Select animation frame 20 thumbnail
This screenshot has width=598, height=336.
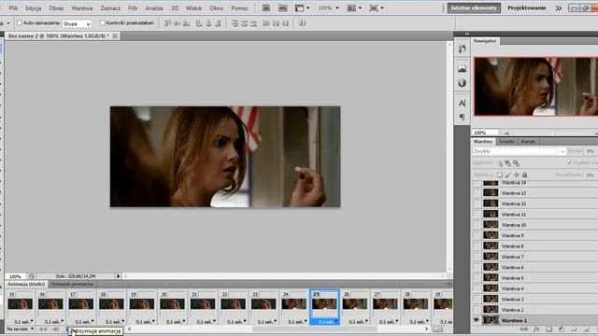[172, 303]
